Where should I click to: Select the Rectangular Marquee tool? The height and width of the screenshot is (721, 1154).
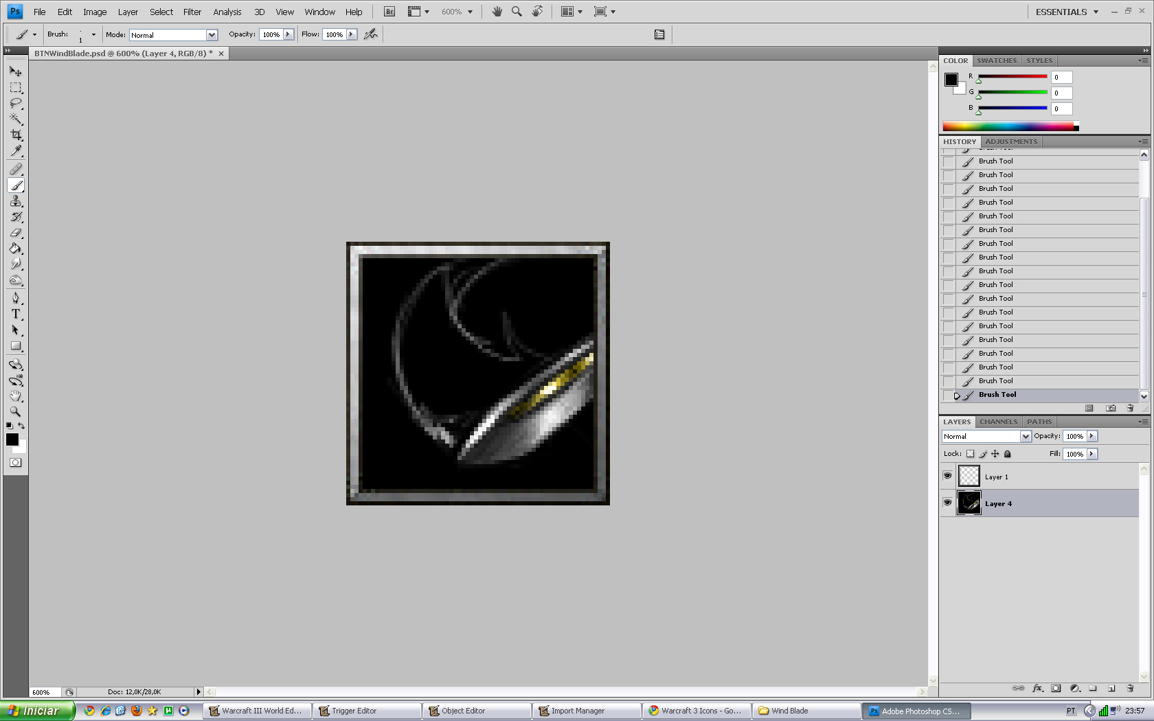16,88
